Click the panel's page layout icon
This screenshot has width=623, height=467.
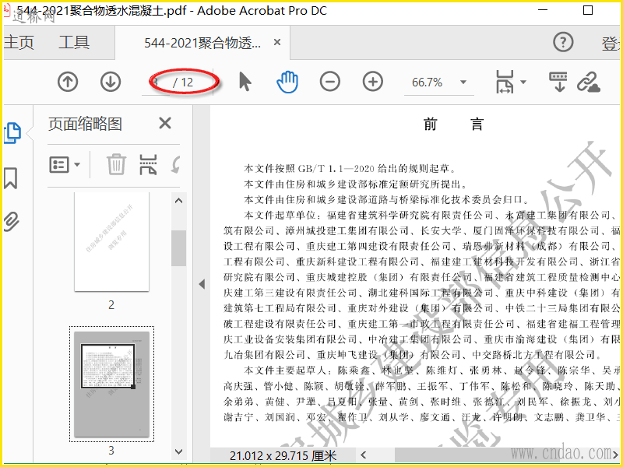[148, 164]
